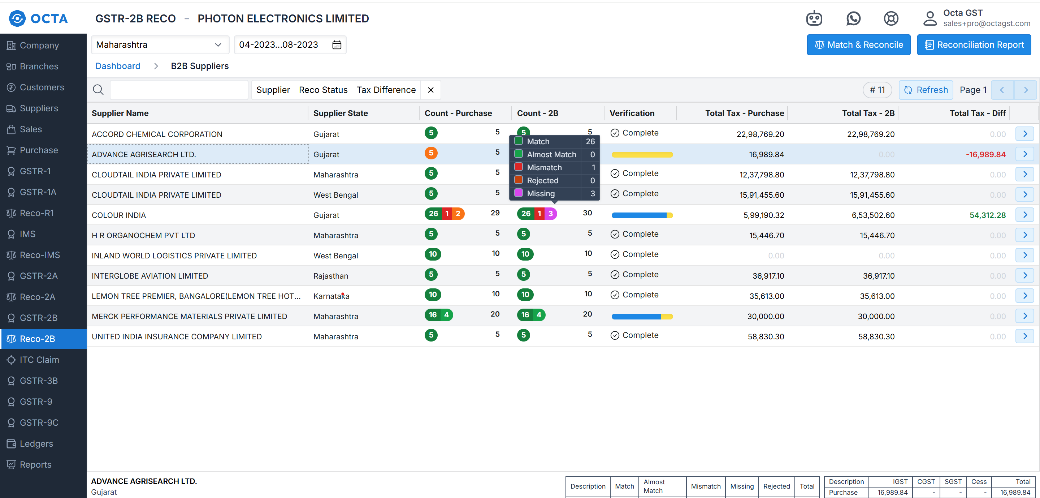Open the user profile avatar icon
This screenshot has height=498, width=1040.
click(929, 18)
